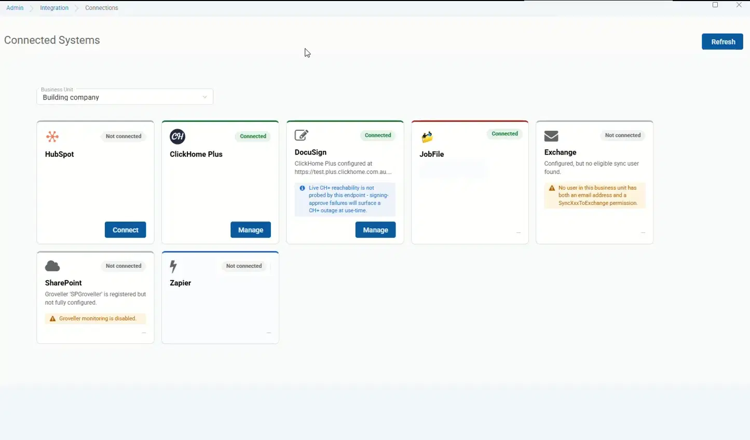Click the DocuSign edit-document icon
The width and height of the screenshot is (750, 440).
point(302,135)
